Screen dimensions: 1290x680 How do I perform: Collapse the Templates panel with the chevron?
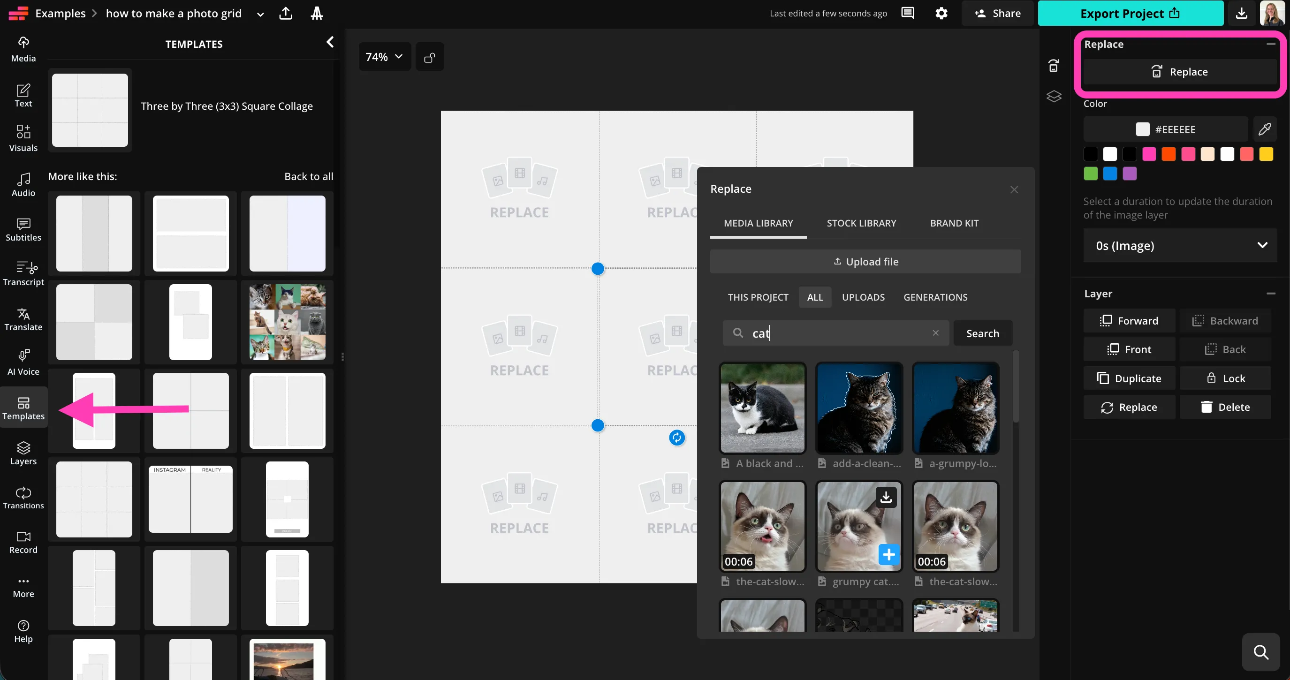click(x=329, y=42)
